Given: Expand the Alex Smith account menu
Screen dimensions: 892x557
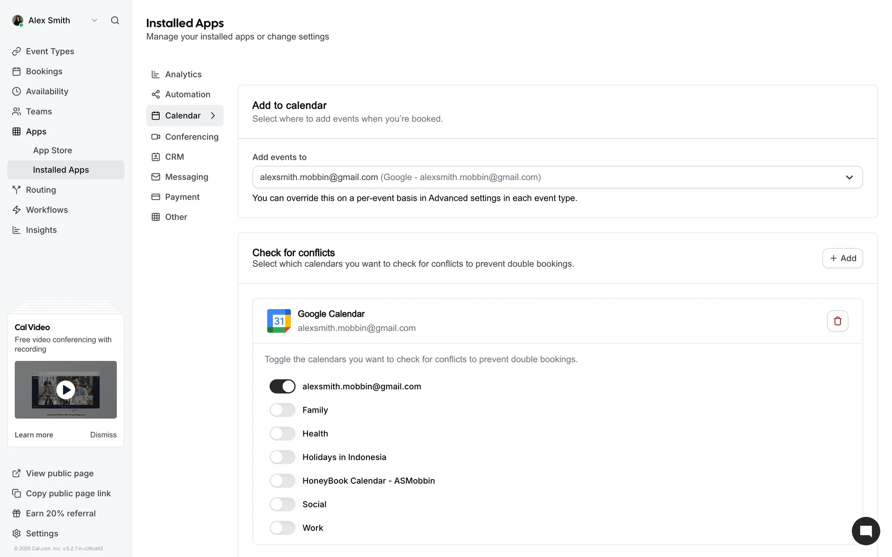Looking at the screenshot, I should [x=94, y=20].
